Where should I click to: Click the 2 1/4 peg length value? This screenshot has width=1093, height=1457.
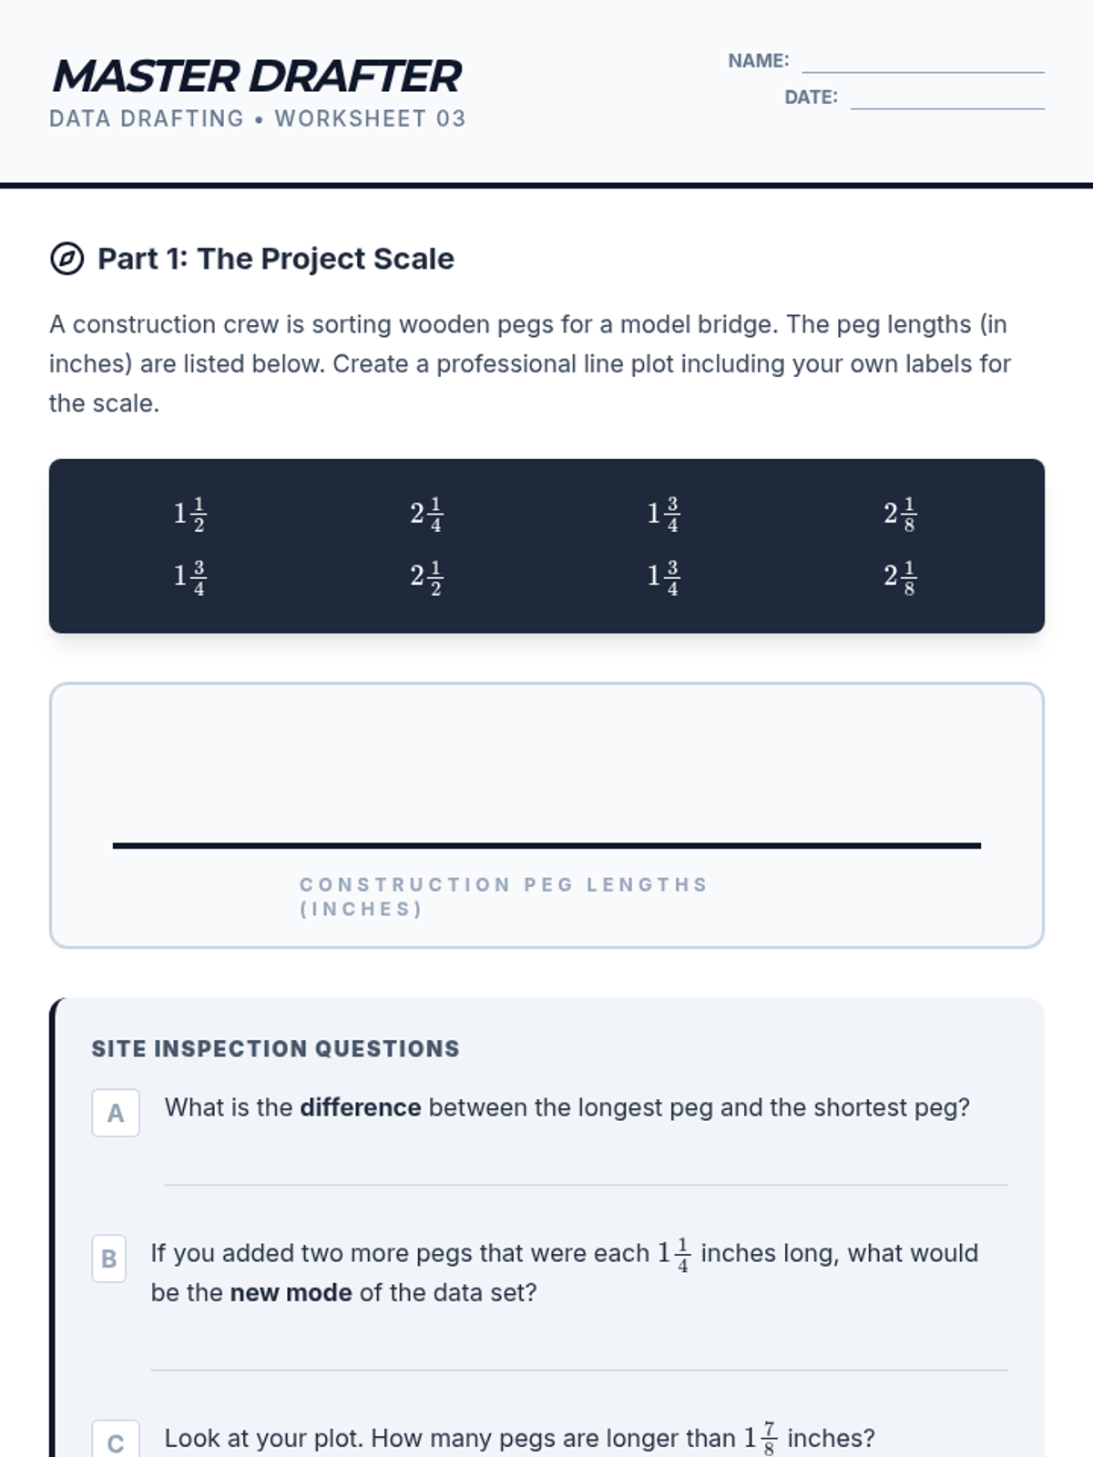tap(426, 515)
